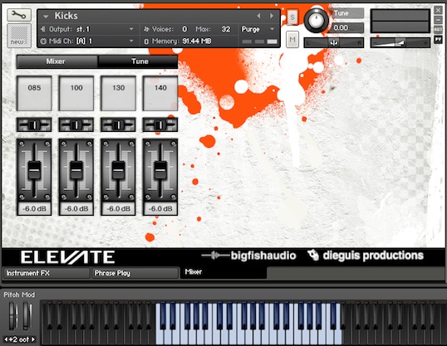Adjust pan slider for 085 channel
Image resolution: width=447 pixels, height=346 pixels.
34,124
